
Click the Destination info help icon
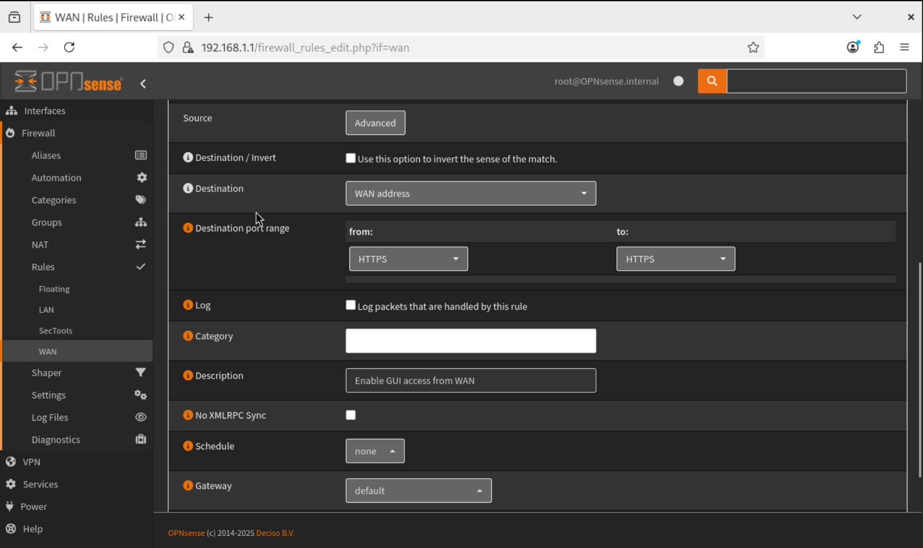coord(188,188)
